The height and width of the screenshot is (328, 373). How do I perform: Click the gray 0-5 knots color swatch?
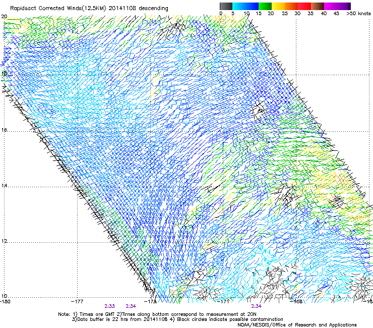[226, 6]
